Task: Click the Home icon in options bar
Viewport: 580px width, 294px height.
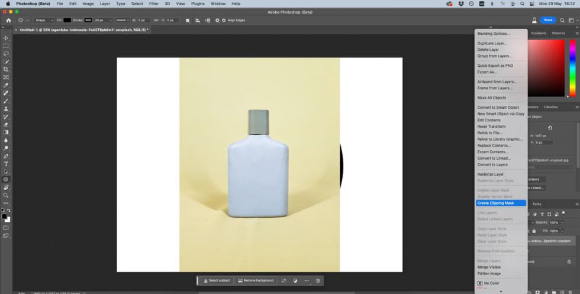Action: pos(8,20)
